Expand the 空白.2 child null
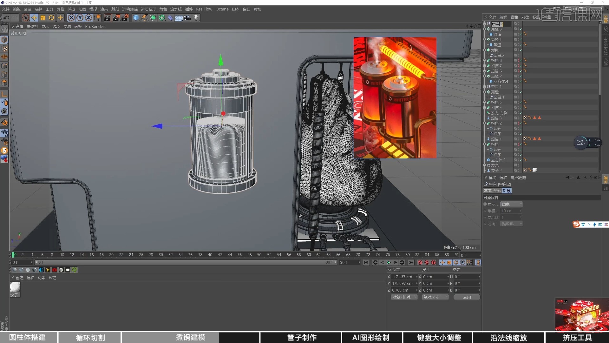 [487, 55]
